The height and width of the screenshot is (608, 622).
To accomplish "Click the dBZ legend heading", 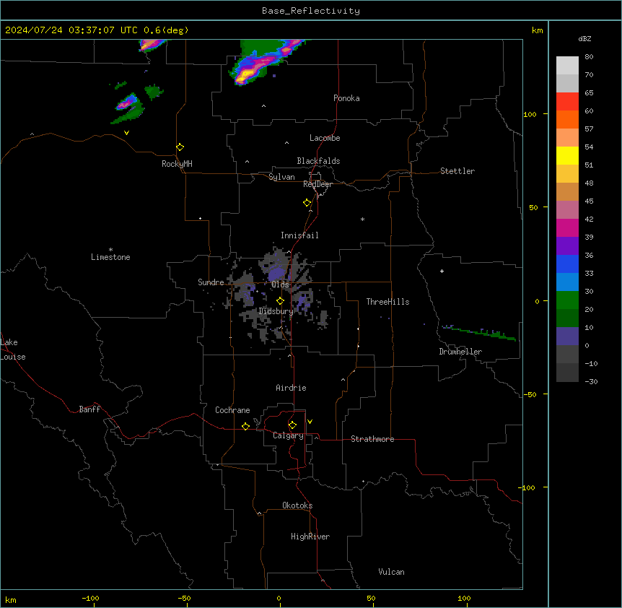I will pos(584,38).
